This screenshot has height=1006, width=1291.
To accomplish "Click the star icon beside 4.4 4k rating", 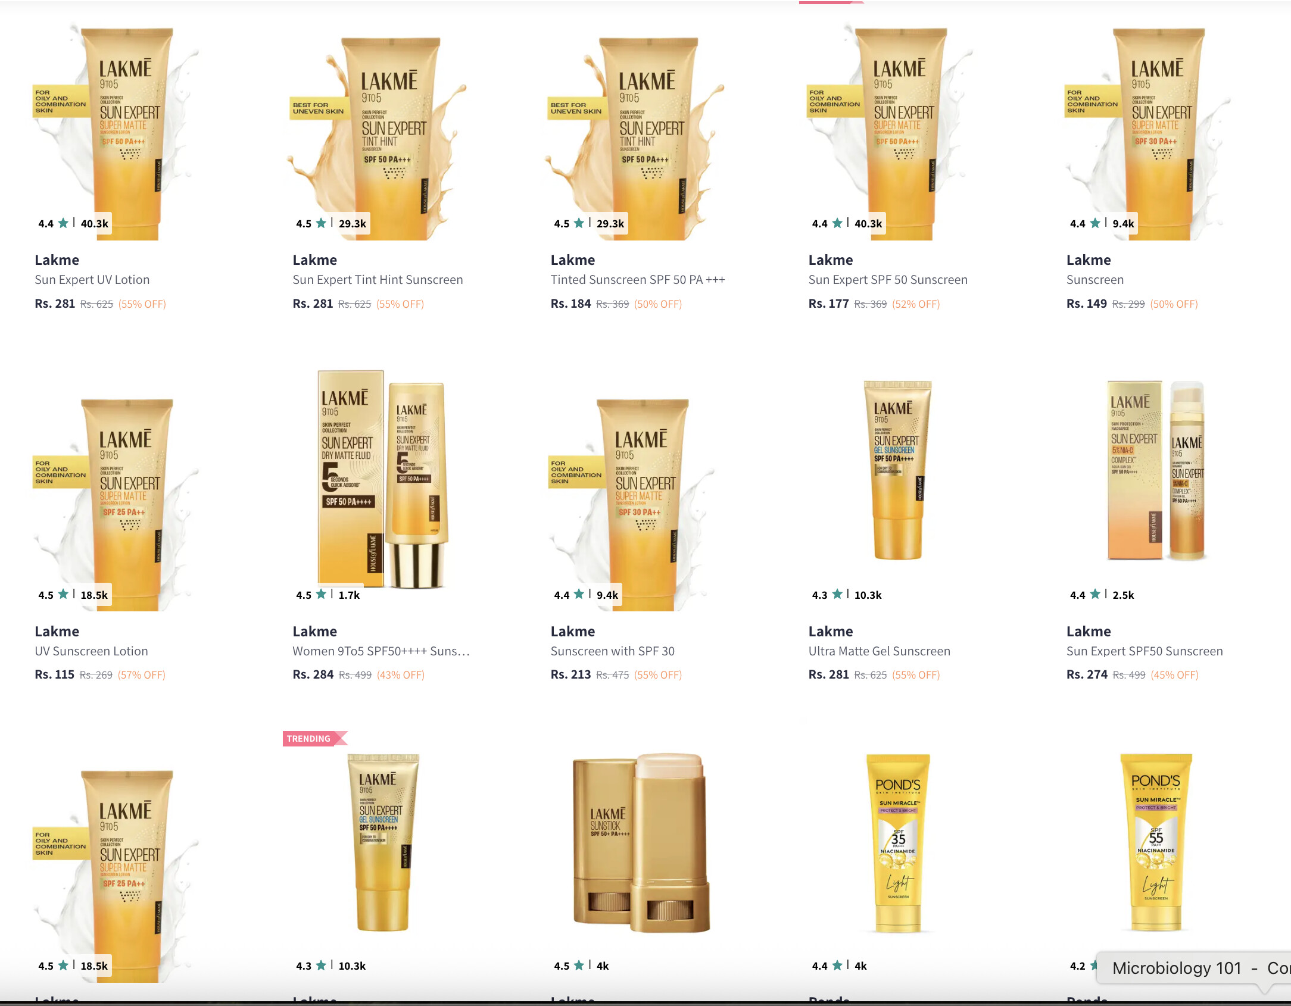I will [837, 965].
